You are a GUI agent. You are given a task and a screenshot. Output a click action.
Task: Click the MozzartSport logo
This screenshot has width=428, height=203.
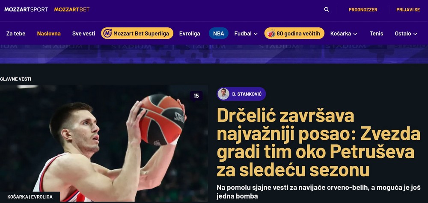pos(26,9)
